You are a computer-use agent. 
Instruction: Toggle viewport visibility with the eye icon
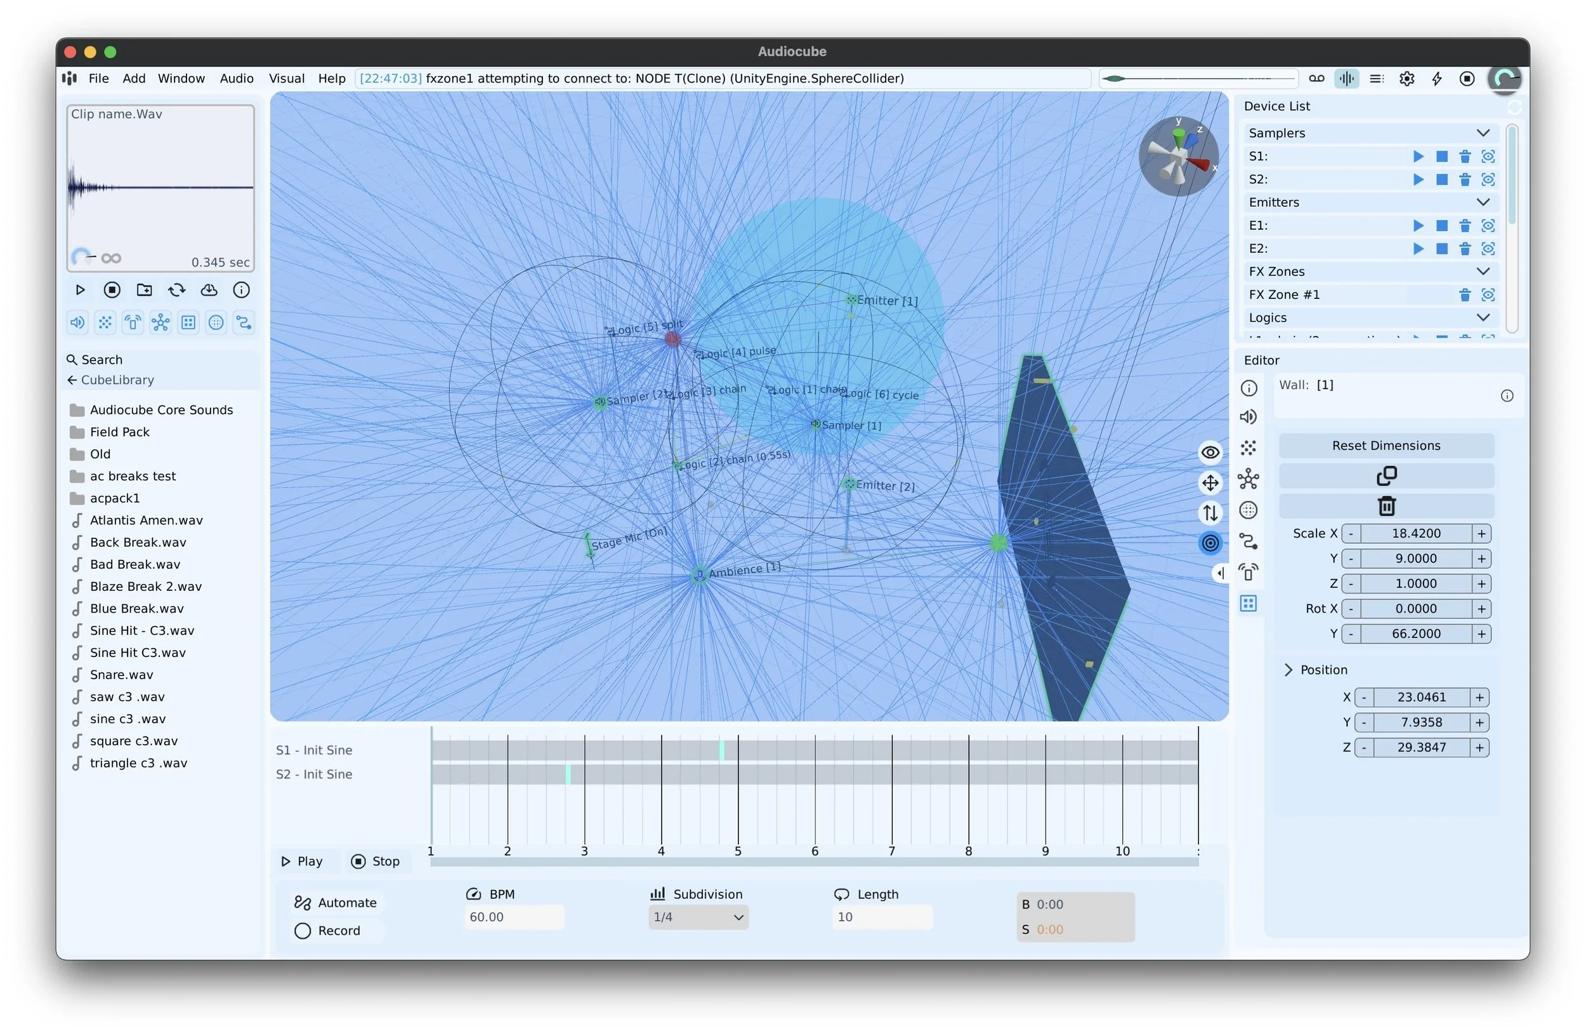coord(1210,452)
